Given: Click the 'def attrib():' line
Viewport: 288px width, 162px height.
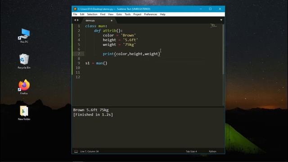Looking at the screenshot, I should coord(108,31).
